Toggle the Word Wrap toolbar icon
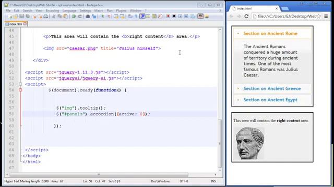The image size is (334, 187). (130, 16)
